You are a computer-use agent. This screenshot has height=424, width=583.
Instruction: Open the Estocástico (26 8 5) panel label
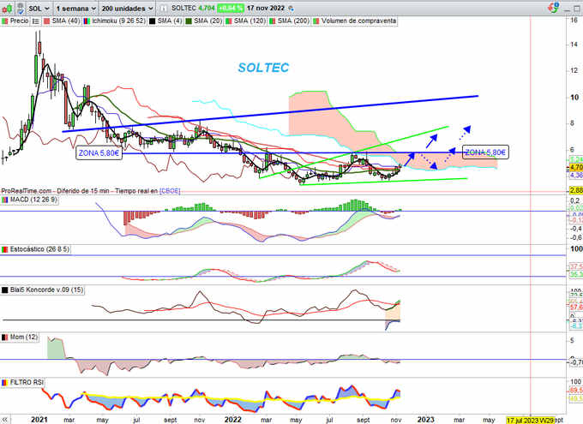[x=39, y=249]
